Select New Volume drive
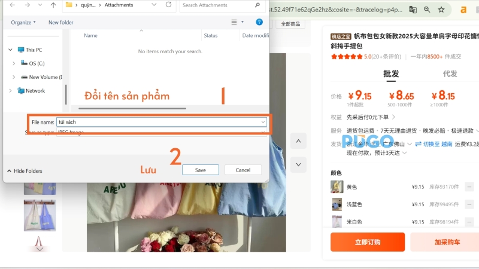This screenshot has height=269, width=479. click(x=41, y=77)
